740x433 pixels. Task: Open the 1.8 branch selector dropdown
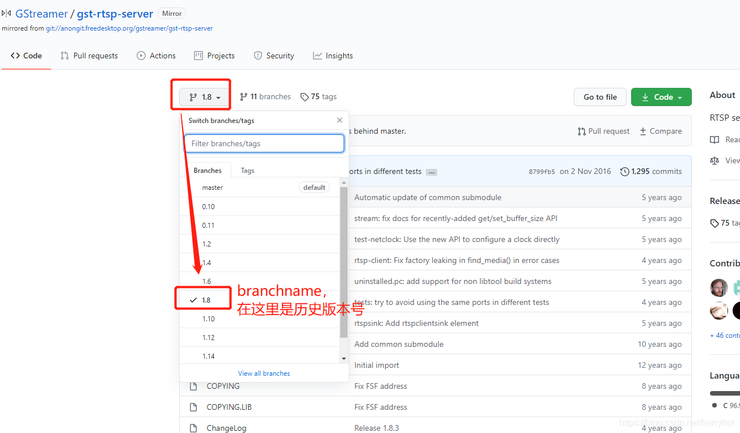204,97
